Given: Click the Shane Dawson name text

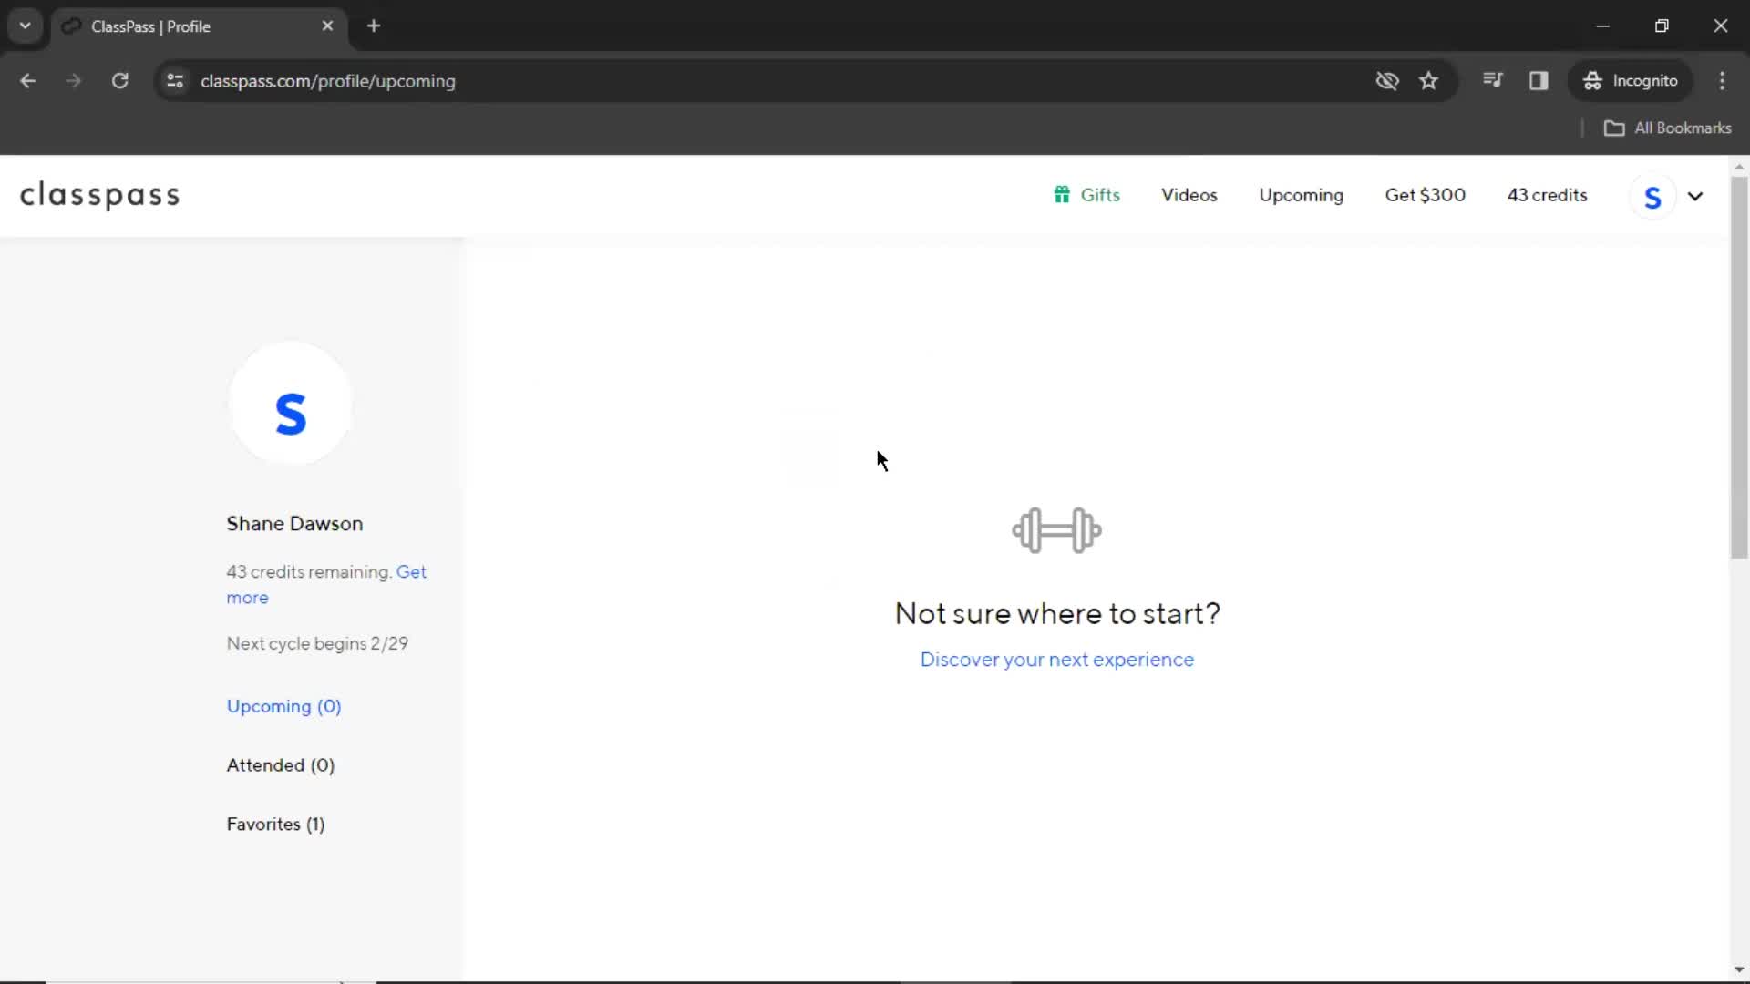Looking at the screenshot, I should pos(294,524).
